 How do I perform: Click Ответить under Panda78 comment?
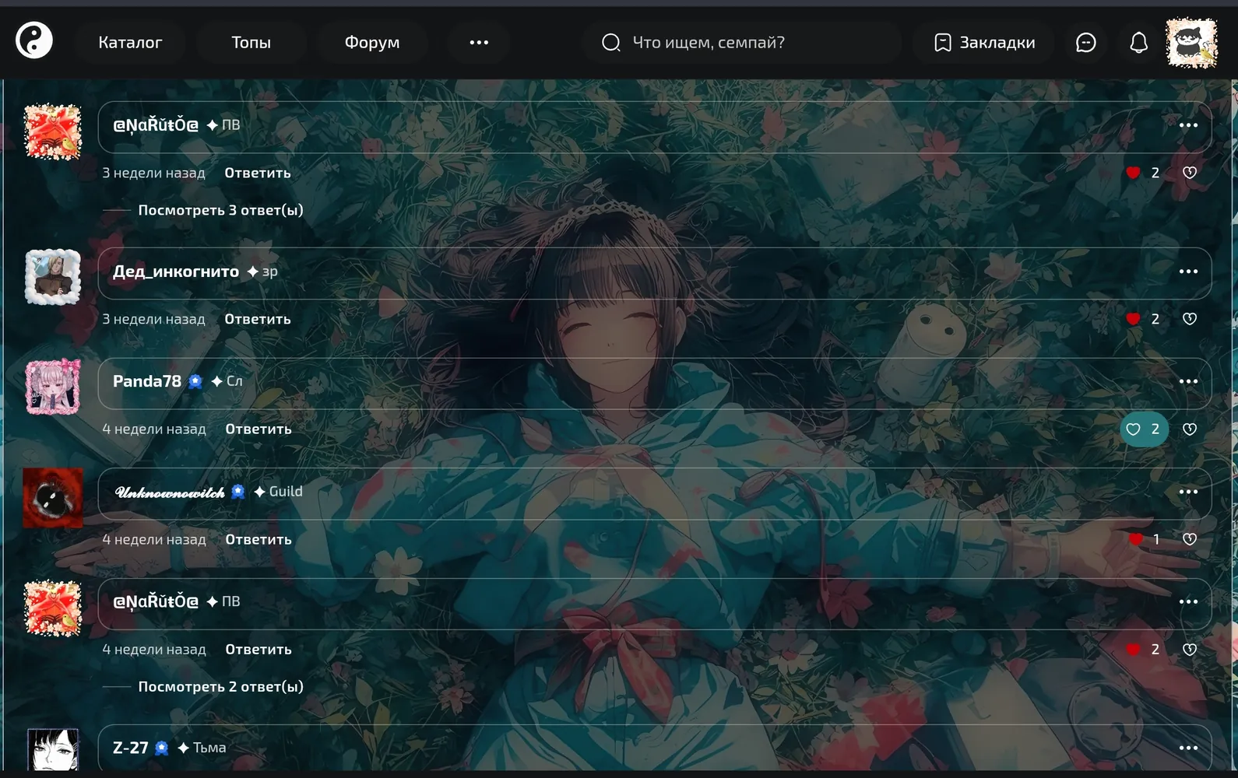point(259,429)
